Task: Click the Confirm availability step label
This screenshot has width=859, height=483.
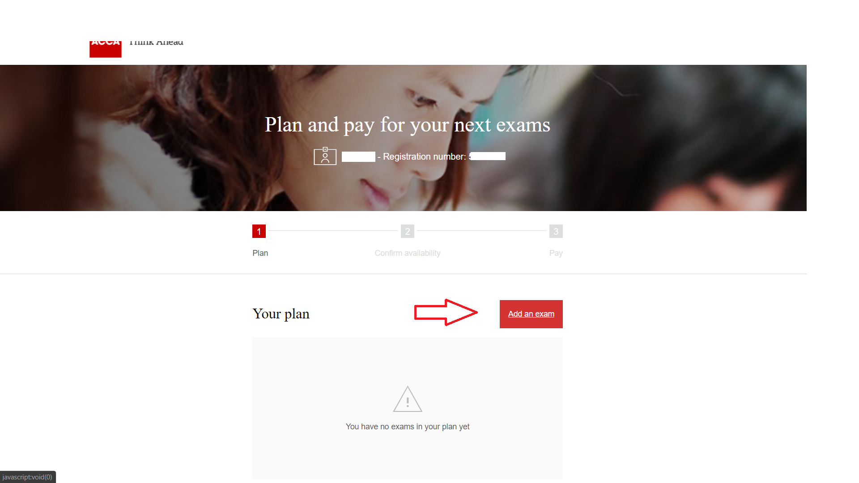Action: pyautogui.click(x=408, y=253)
